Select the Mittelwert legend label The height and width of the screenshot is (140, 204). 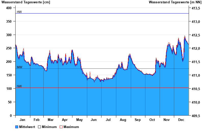(27, 127)
